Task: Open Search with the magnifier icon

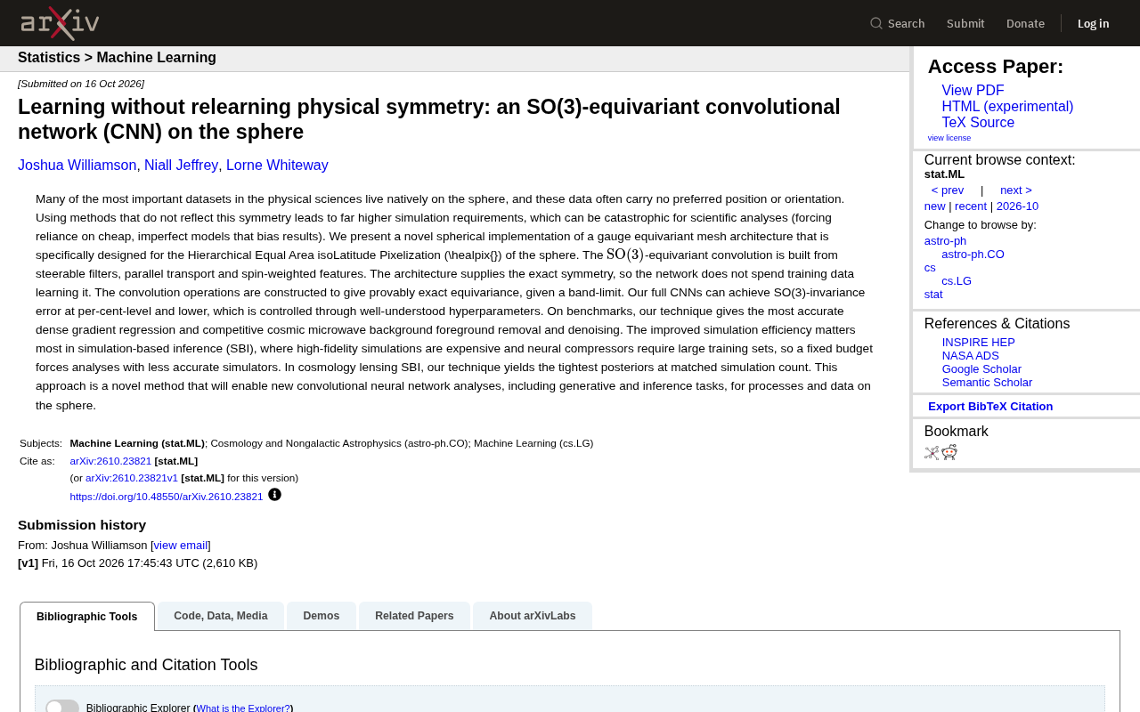Action: point(897,23)
